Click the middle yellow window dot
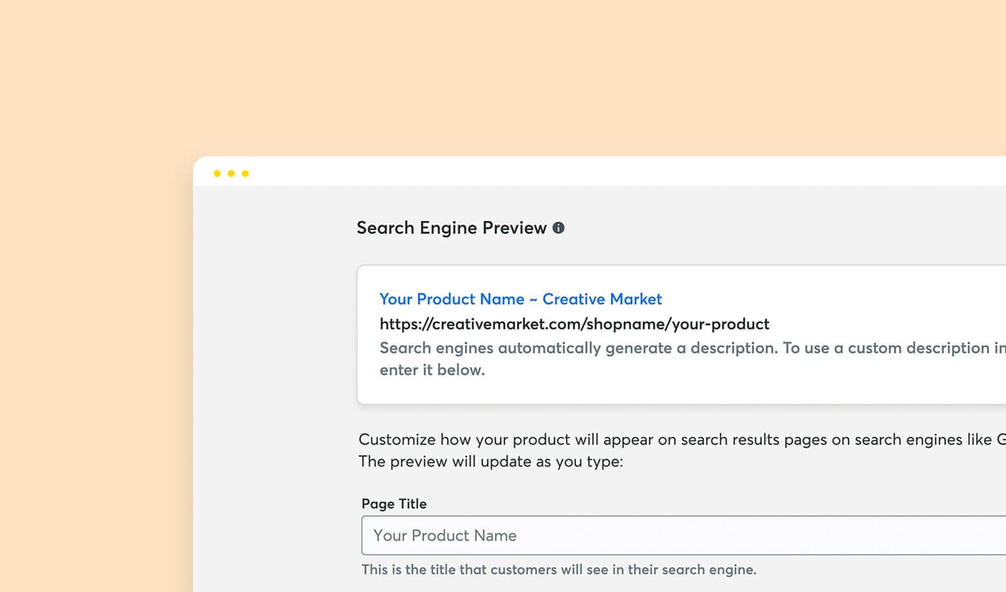The width and height of the screenshot is (1006, 592). 231,174
